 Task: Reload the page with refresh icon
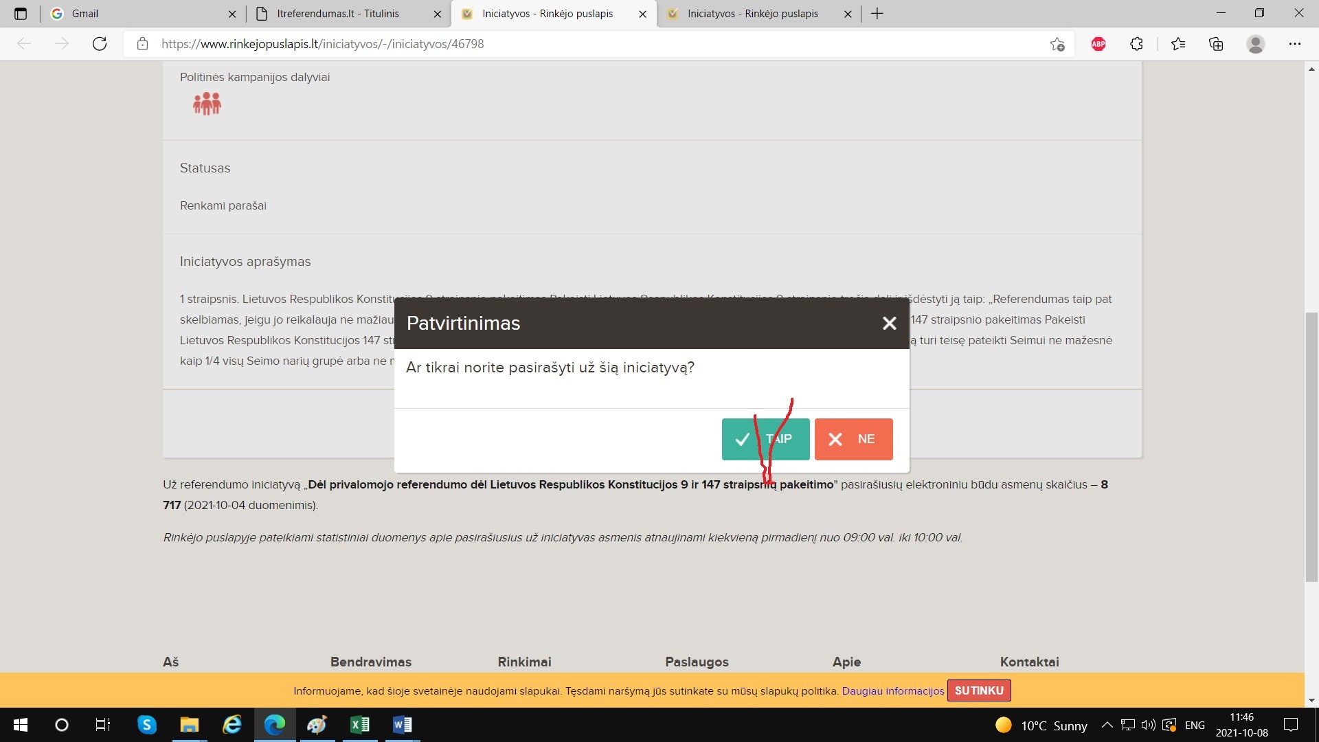[100, 44]
